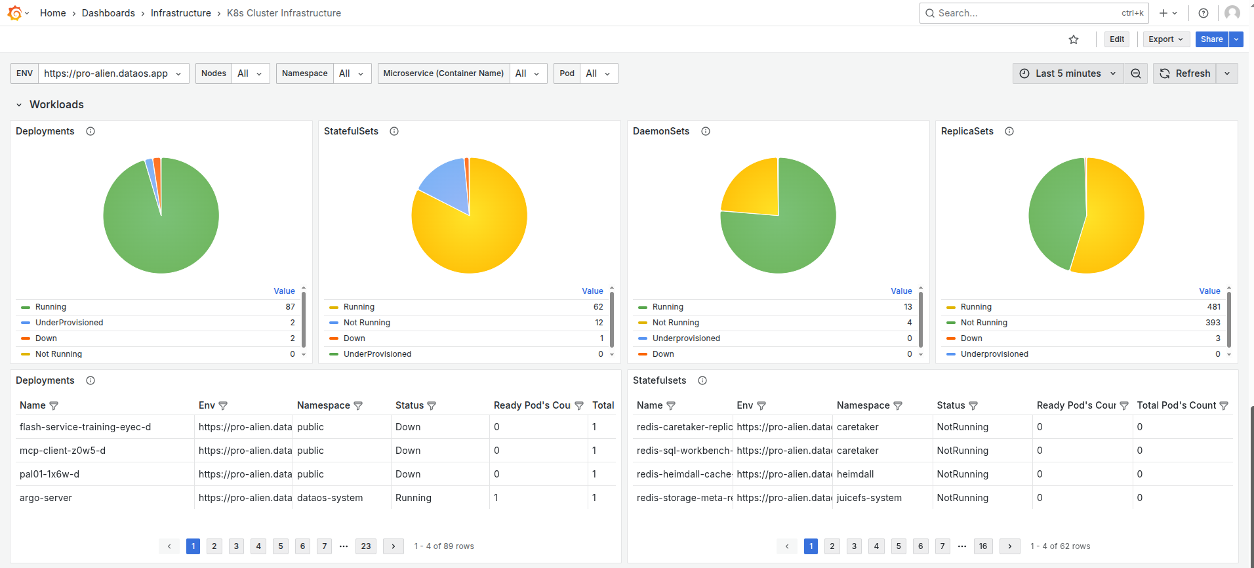Open the help question mark icon

tap(1203, 13)
